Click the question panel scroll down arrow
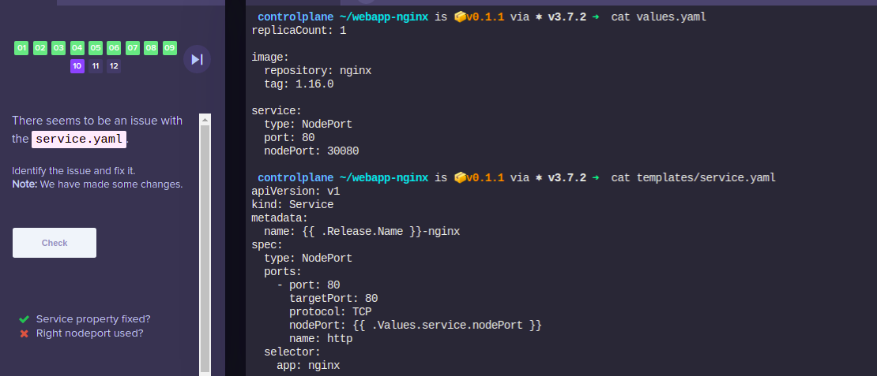 [x=205, y=370]
